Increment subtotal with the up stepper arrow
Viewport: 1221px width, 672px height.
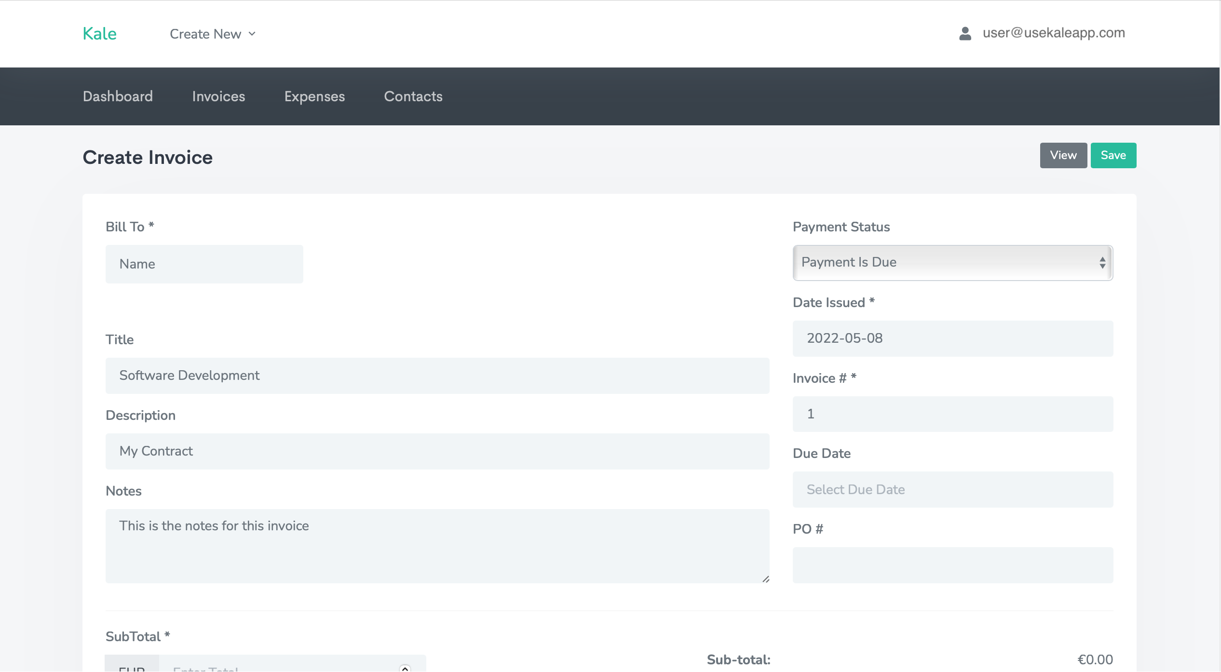(x=405, y=668)
